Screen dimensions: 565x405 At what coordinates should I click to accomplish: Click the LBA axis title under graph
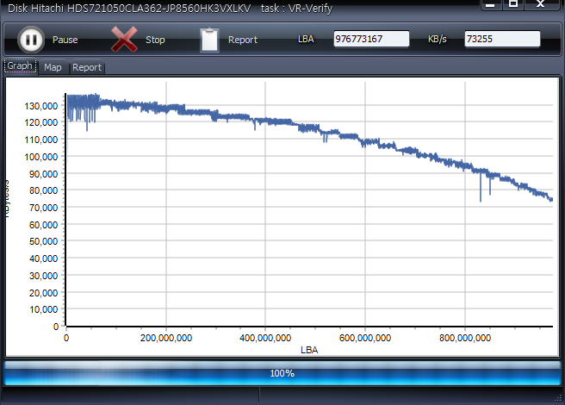pyautogui.click(x=309, y=351)
